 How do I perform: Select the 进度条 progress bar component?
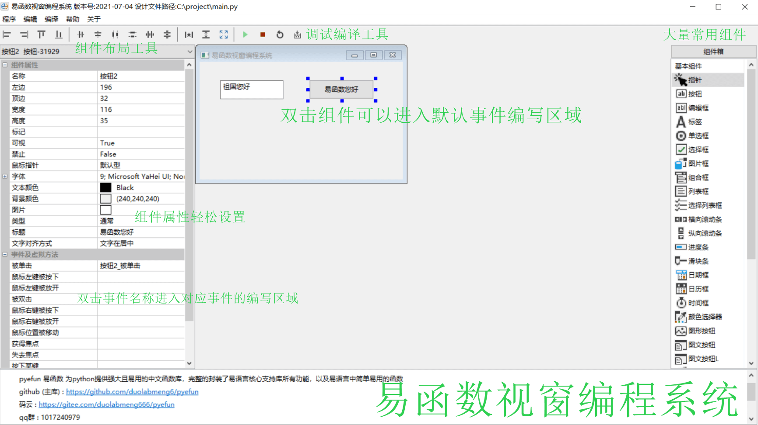pyautogui.click(x=708, y=247)
